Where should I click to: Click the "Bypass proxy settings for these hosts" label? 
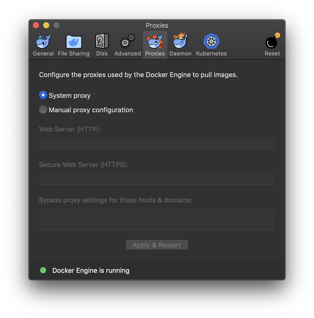tap(115, 200)
